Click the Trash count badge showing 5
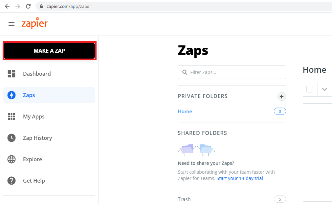This screenshot has width=332, height=204. pos(280,199)
